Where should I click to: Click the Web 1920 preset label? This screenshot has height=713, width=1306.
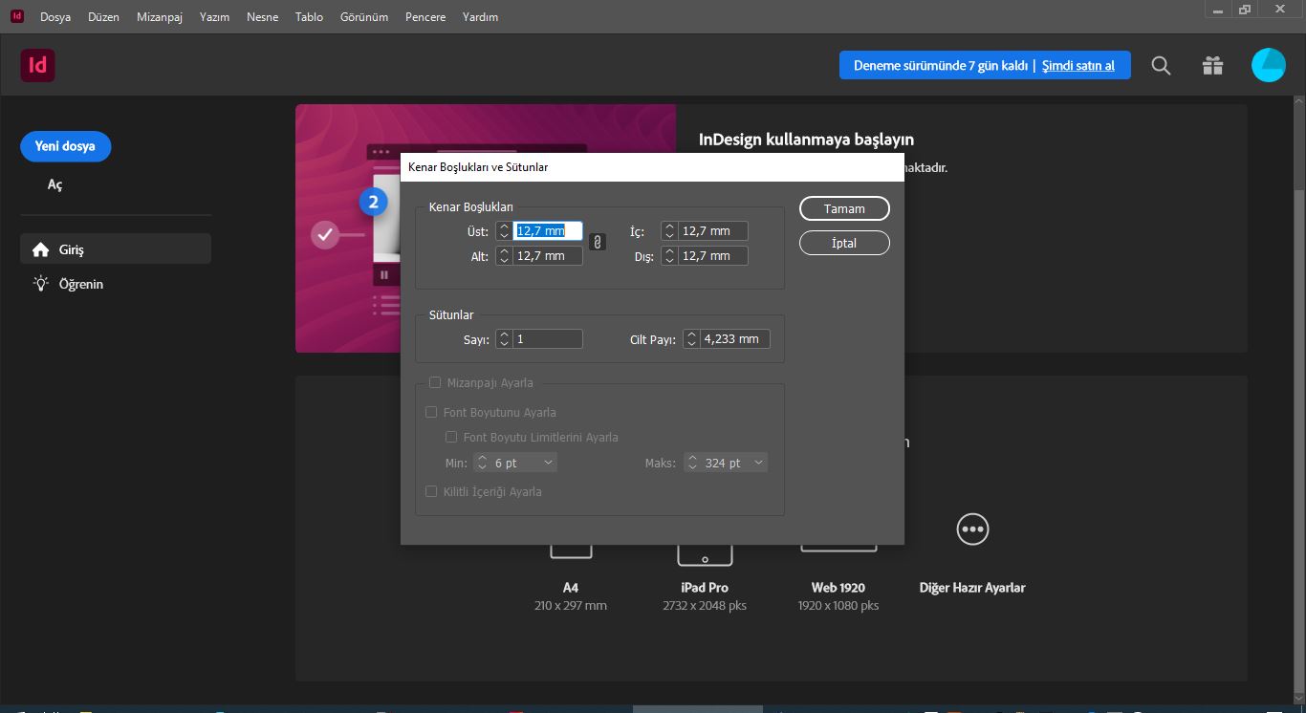838,588
